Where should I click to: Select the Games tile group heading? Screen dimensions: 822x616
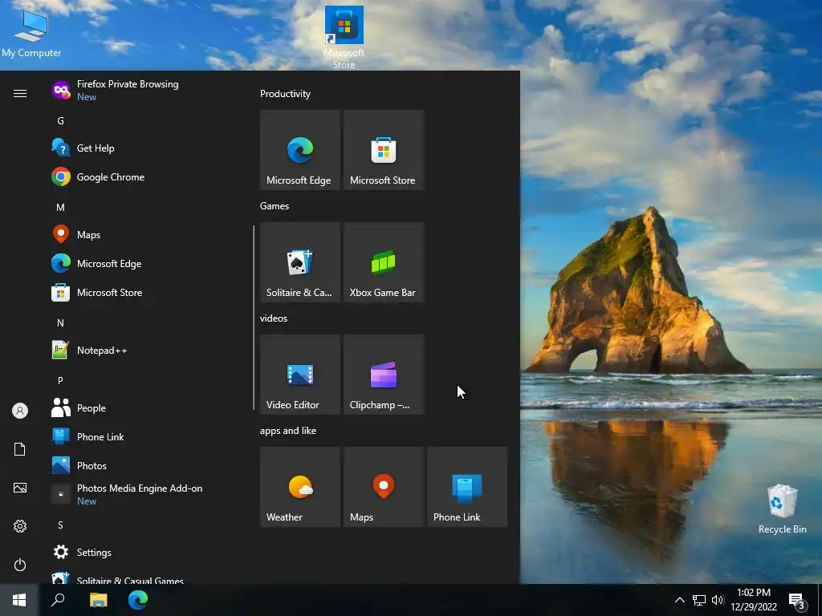pyautogui.click(x=275, y=206)
